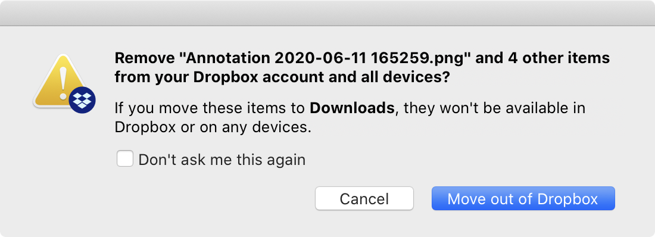Confirm with Move out of Dropbox button
Viewport: 655px width, 237px height.
[523, 198]
